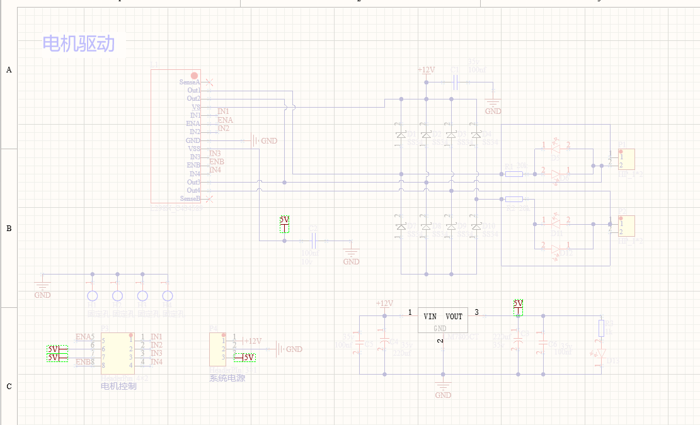Select mounting hole H1

coord(93,296)
